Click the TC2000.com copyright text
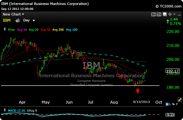The width and height of the screenshot is (183, 120). [x=168, y=6]
